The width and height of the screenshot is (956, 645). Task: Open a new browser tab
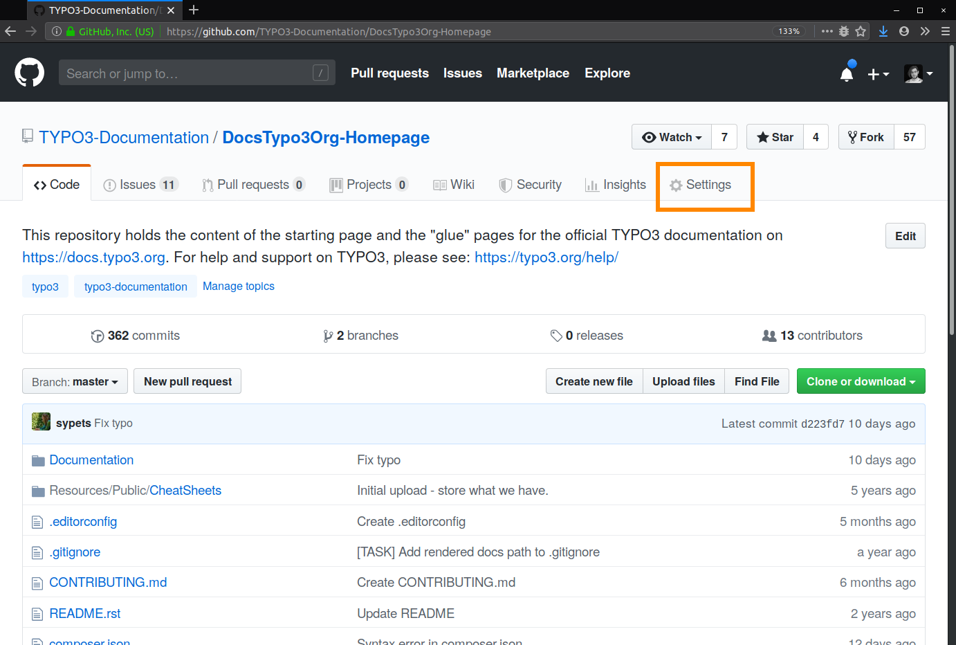[x=194, y=10]
